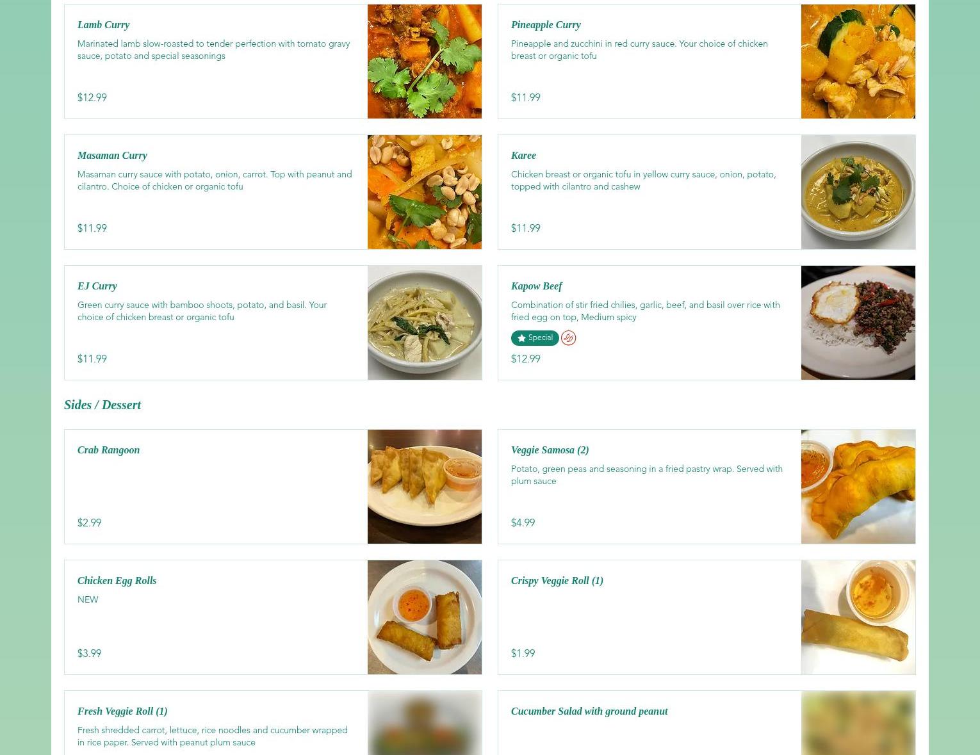This screenshot has width=980, height=755.
Task: Open the Pineapple Curry photo
Action: 858,61
